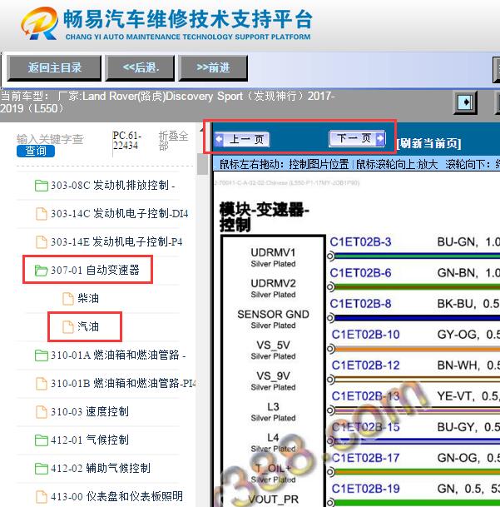500x507 pixels.
Task: Click folder icon of 412-01
Action: click(41, 440)
